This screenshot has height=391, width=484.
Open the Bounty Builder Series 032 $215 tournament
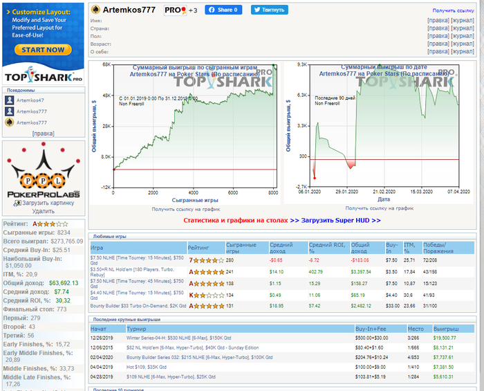pyautogui.click(x=200, y=358)
